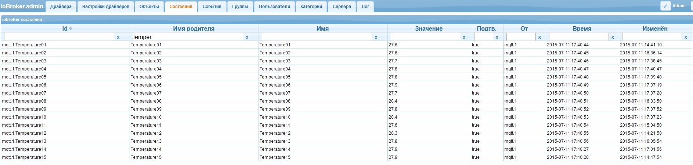Focus the Изменён filter input

click(652, 37)
